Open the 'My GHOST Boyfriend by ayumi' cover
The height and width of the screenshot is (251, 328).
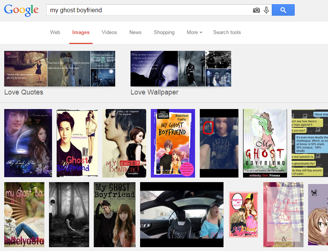coord(115,215)
